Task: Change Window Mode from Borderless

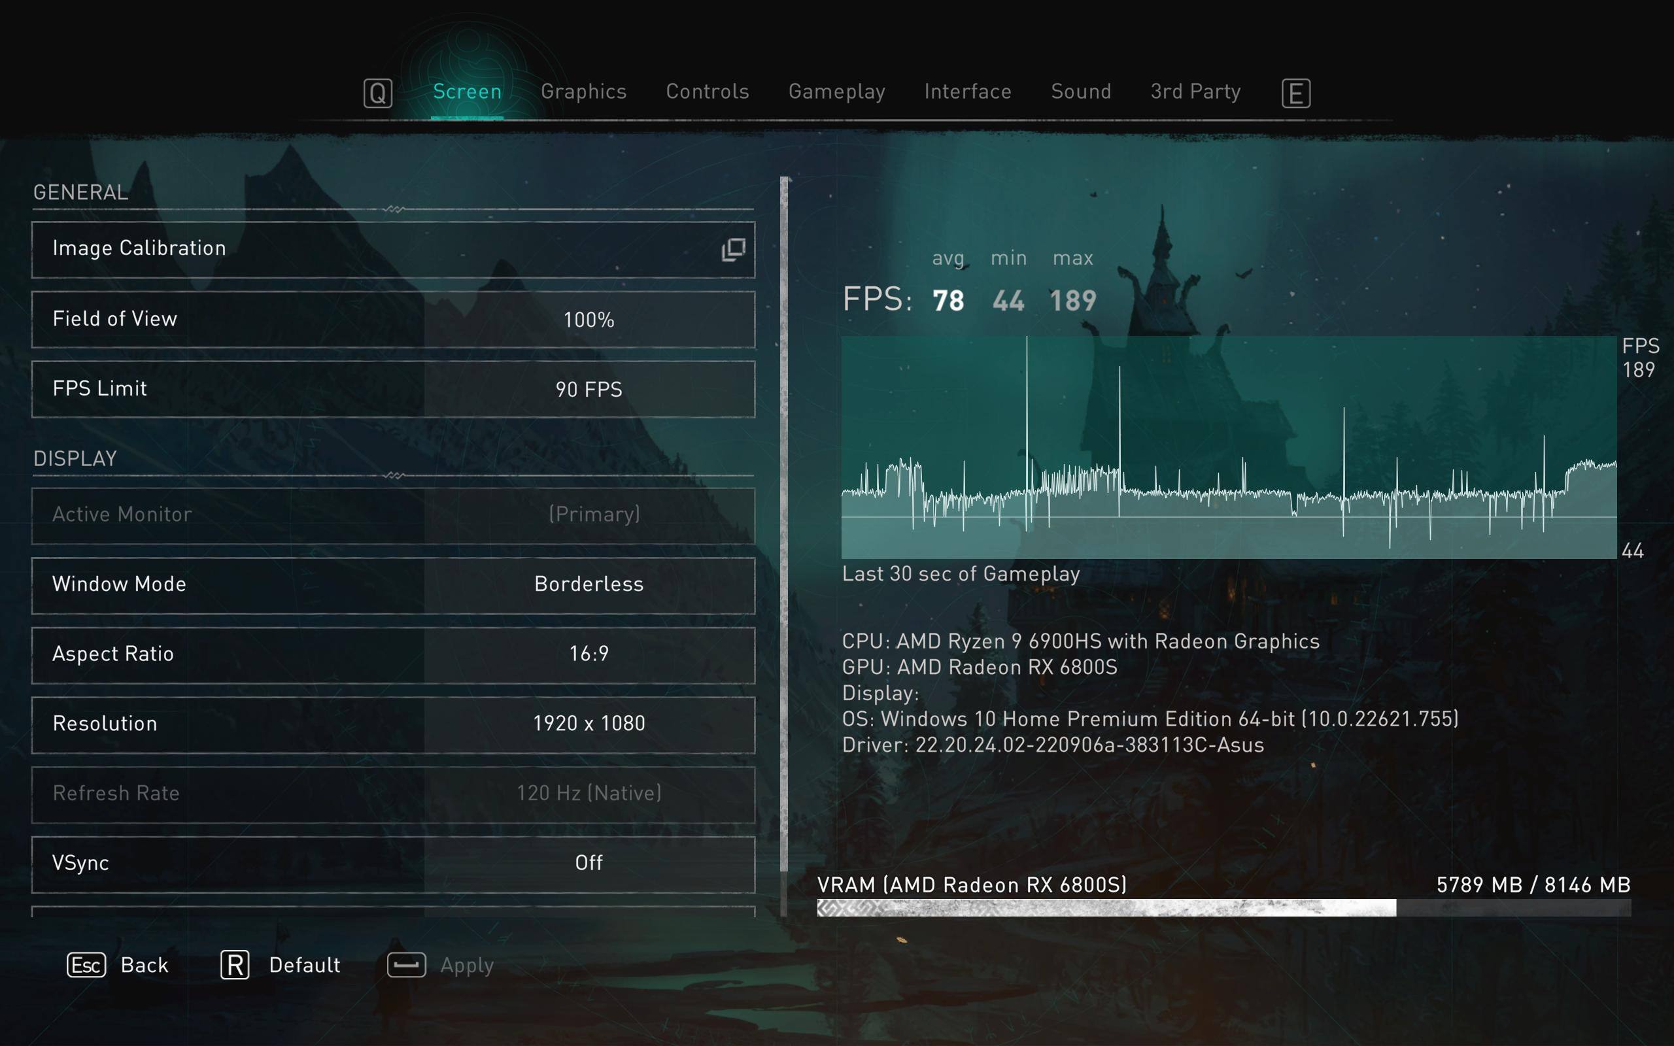Action: click(589, 584)
